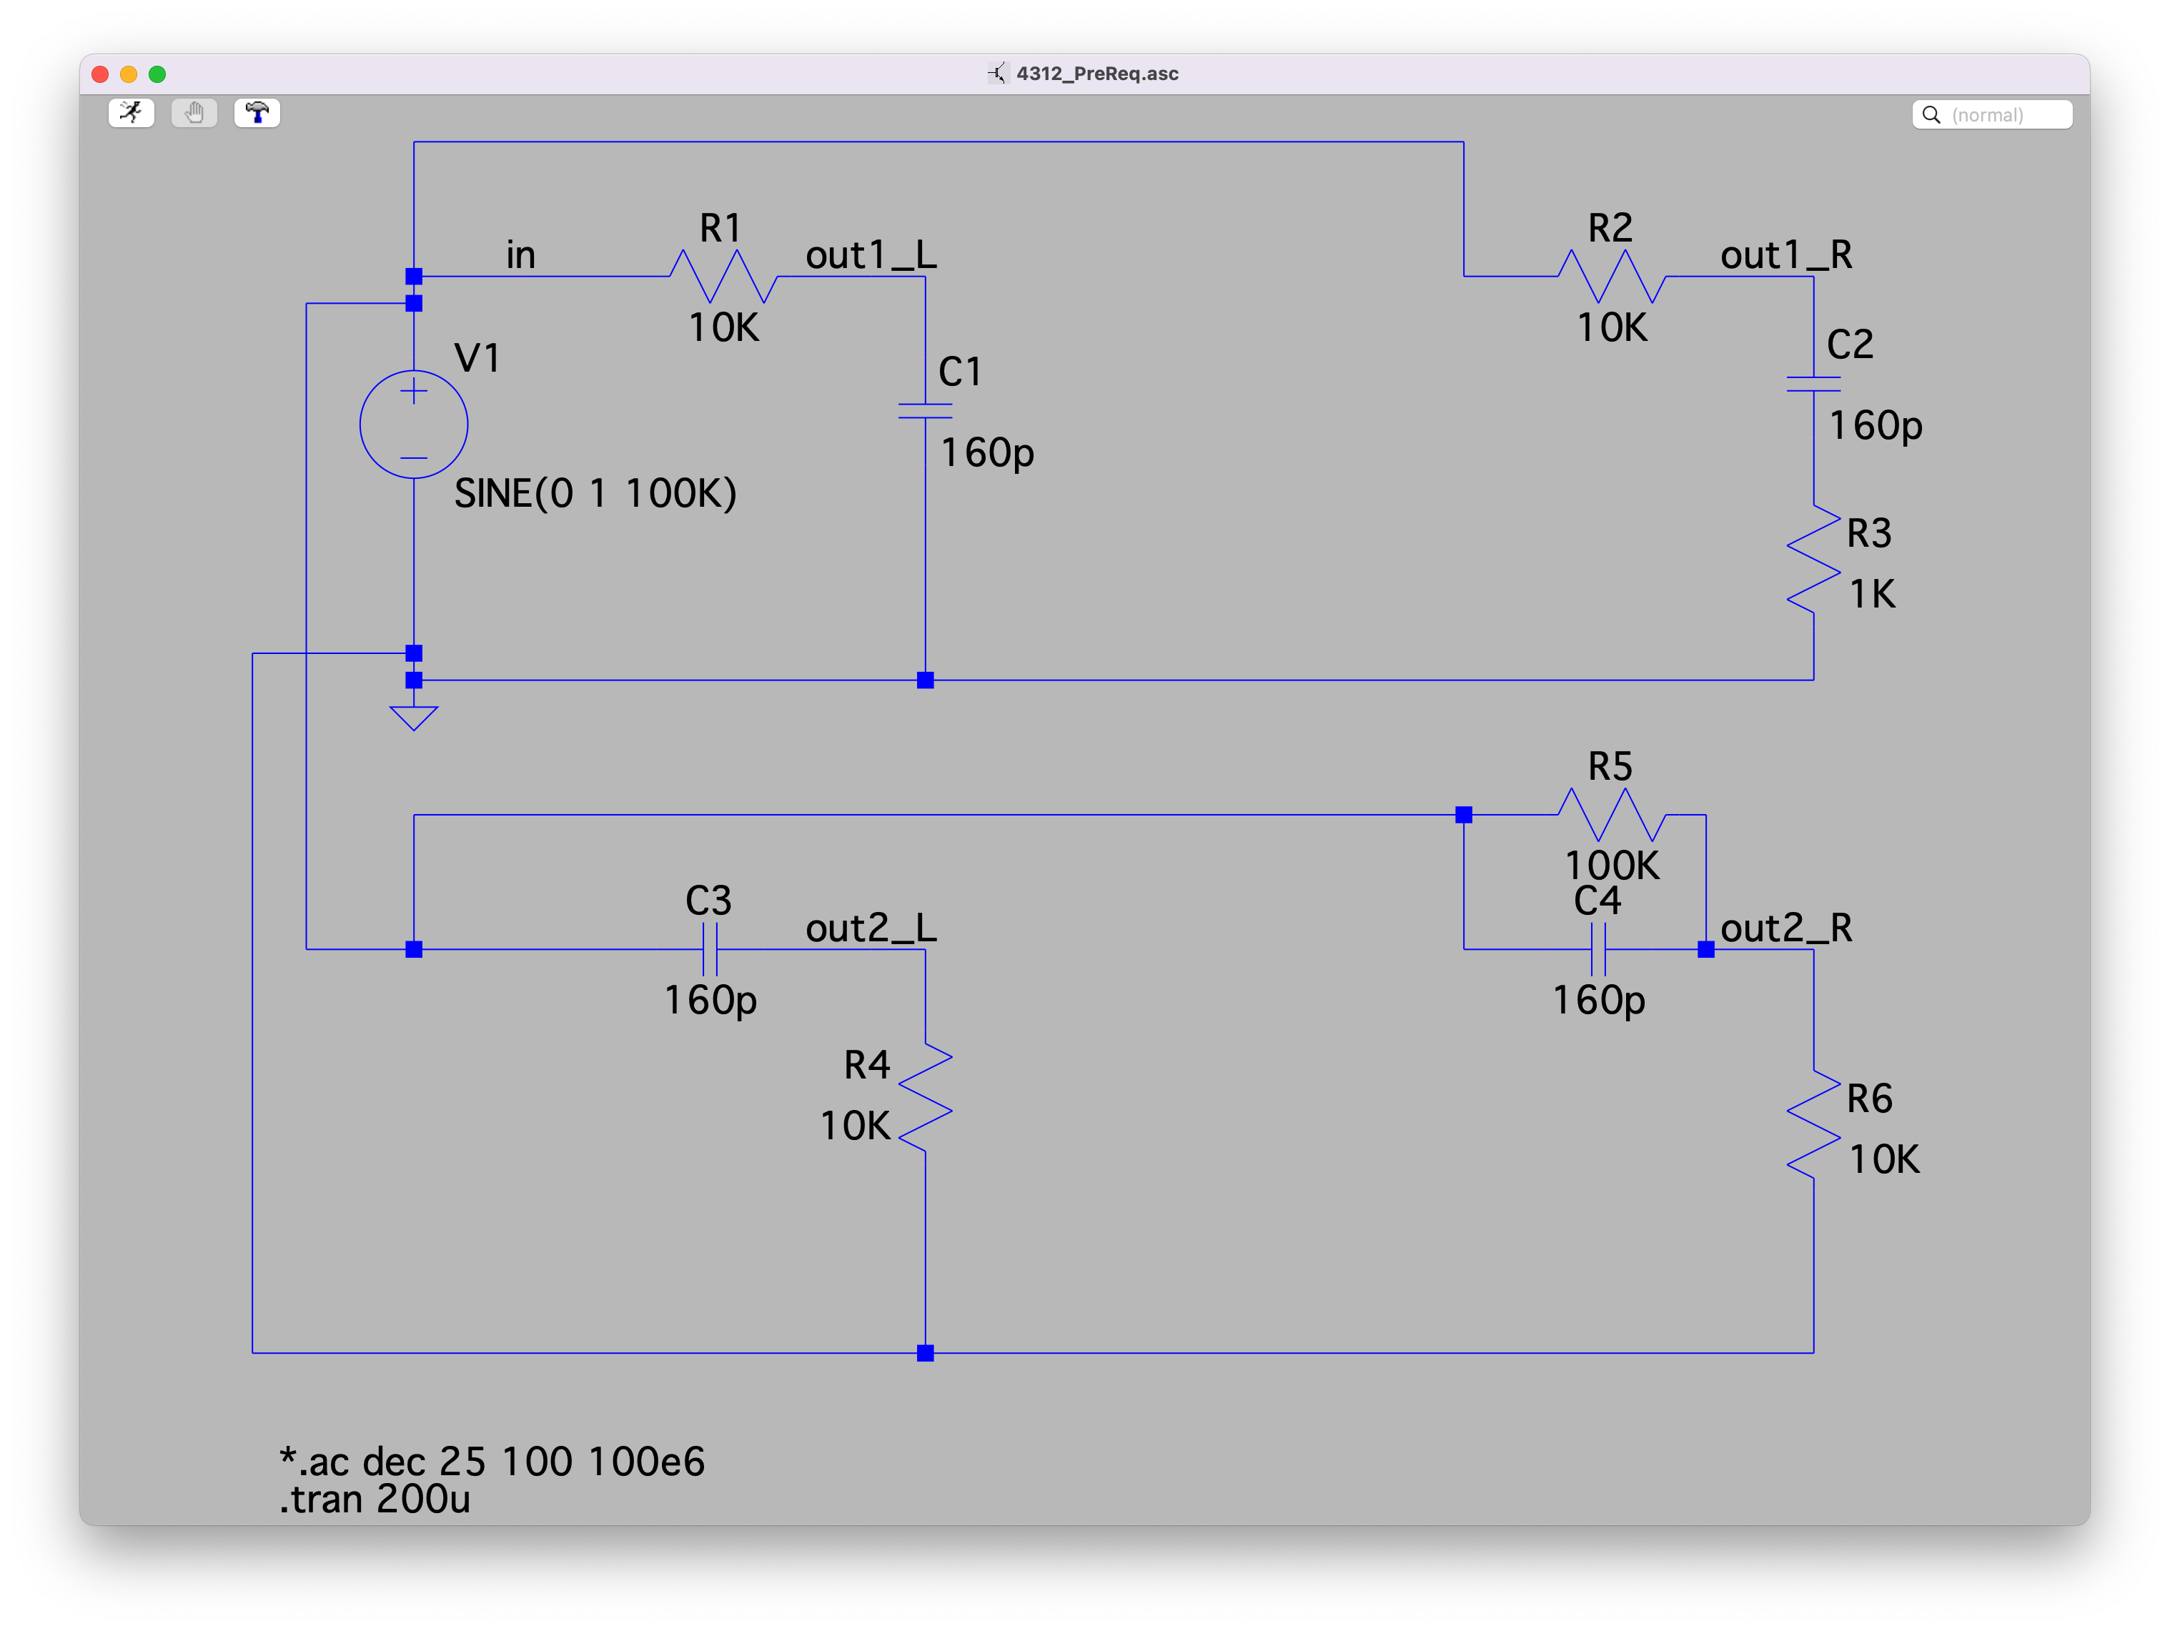Select the R2 resistor symbol
Image resolution: width=2170 pixels, height=1631 pixels.
click(1612, 277)
